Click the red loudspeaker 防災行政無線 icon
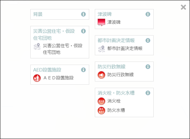Viewport: 190px width, 139px height. coord(102,75)
